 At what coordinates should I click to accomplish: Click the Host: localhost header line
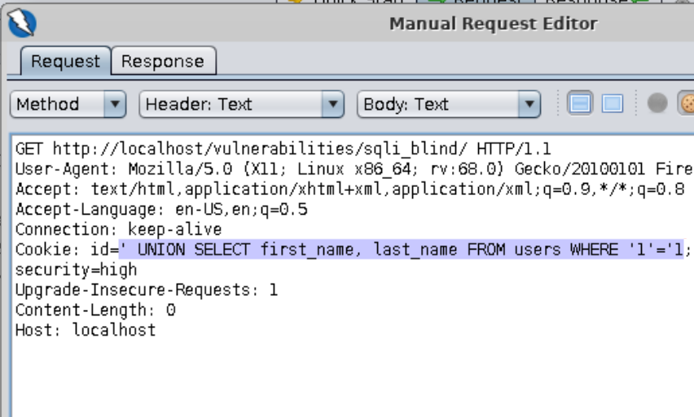pyautogui.click(x=86, y=331)
